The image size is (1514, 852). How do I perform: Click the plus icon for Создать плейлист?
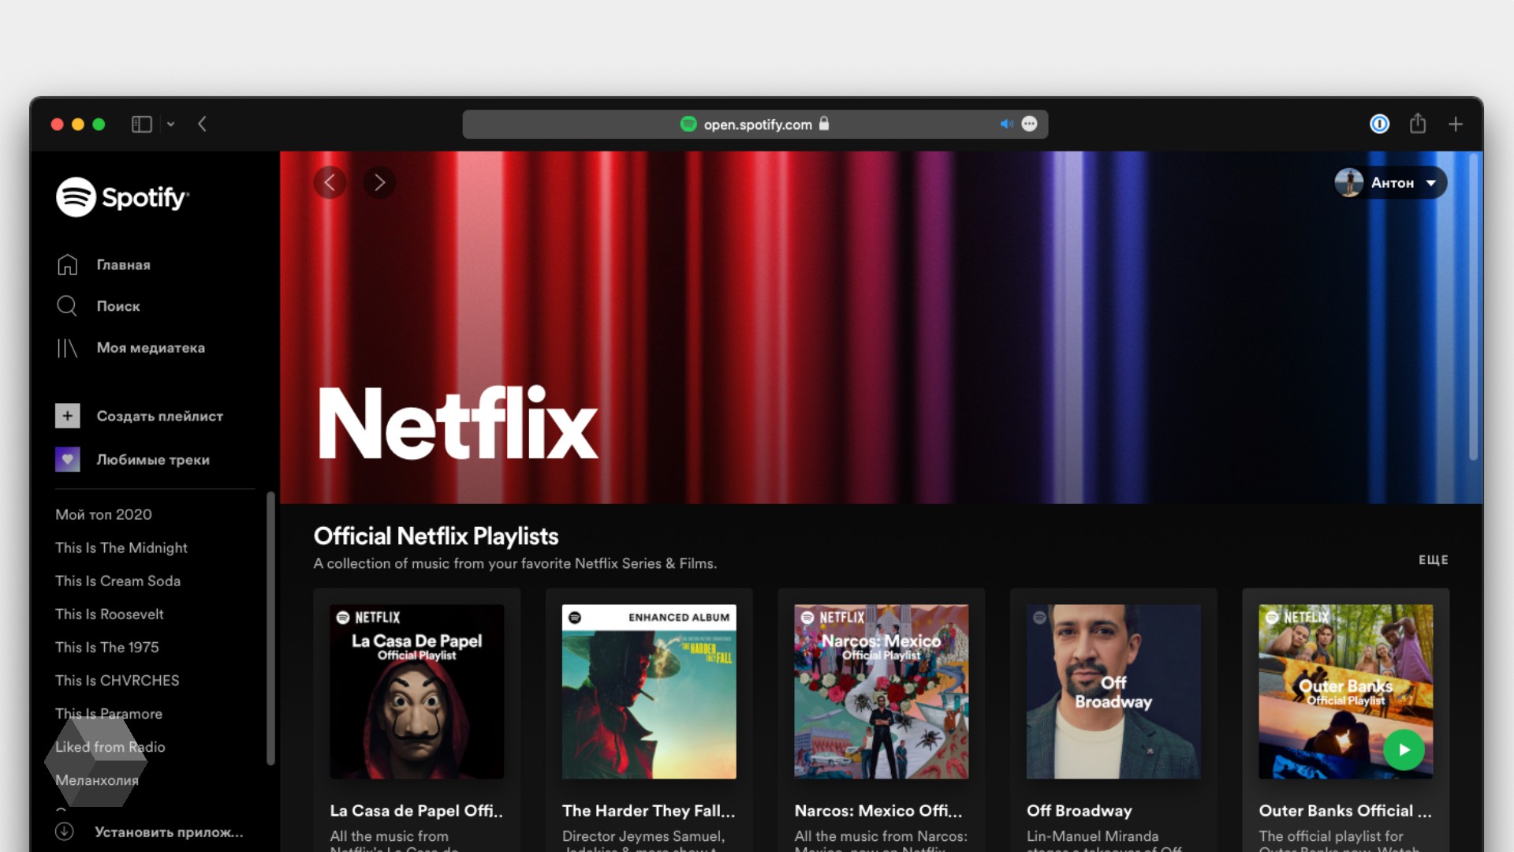coord(68,416)
